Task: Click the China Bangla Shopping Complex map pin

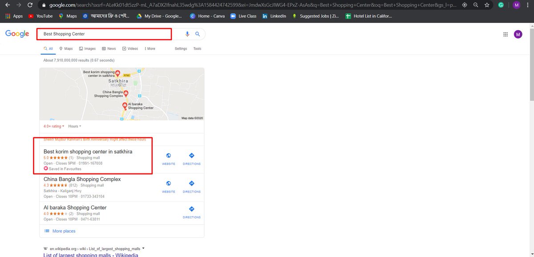Action: [126, 93]
